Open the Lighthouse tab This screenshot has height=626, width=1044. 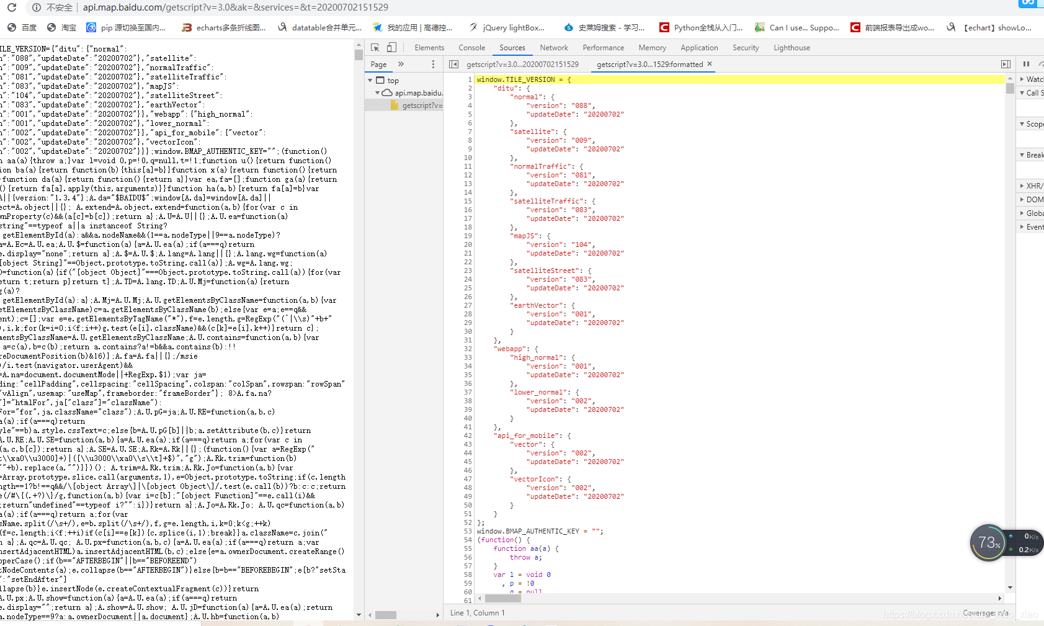click(792, 48)
